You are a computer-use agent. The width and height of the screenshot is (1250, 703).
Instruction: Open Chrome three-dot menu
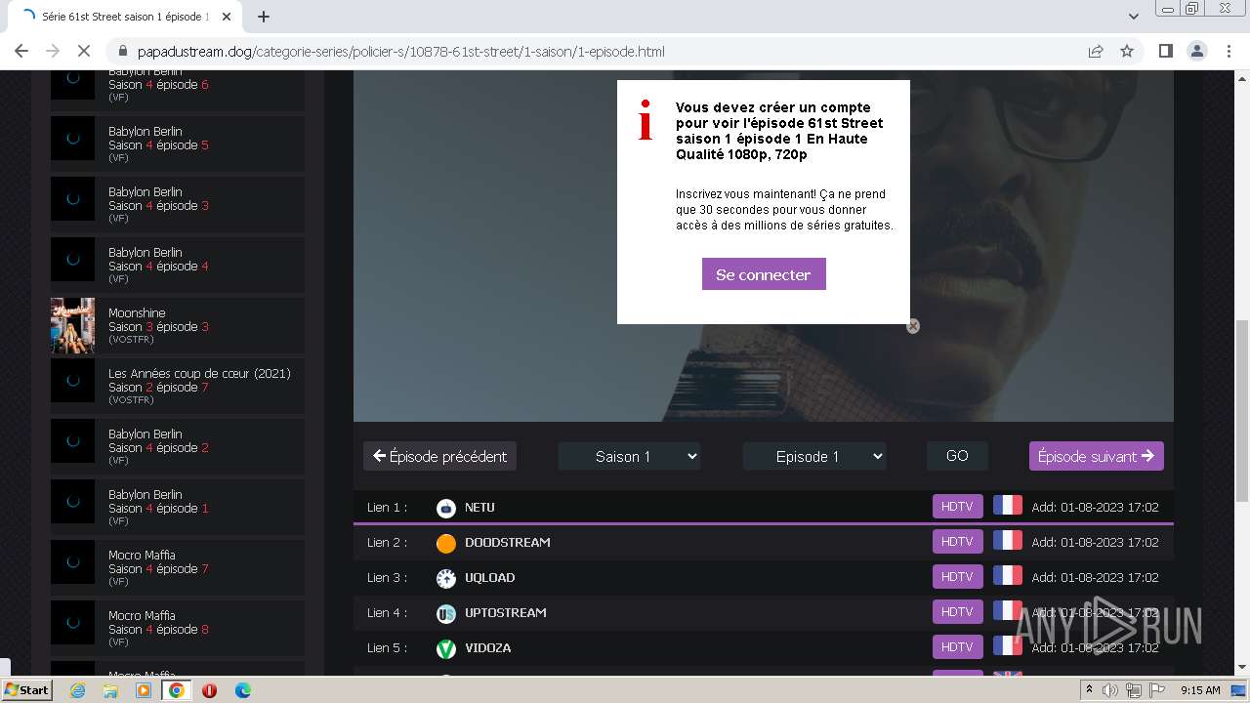[1228, 51]
